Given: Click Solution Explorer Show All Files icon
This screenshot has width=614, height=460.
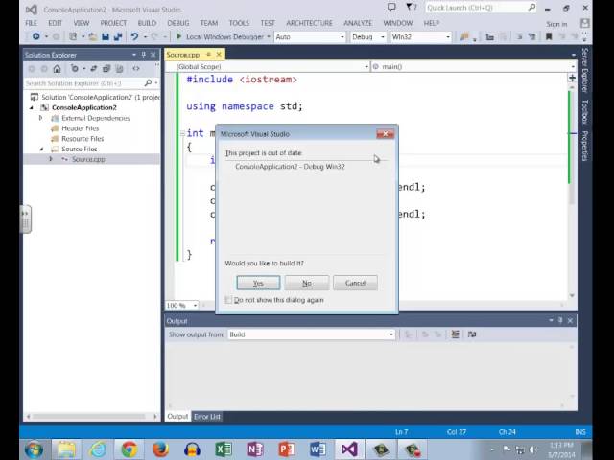Looking at the screenshot, I should 119,68.
